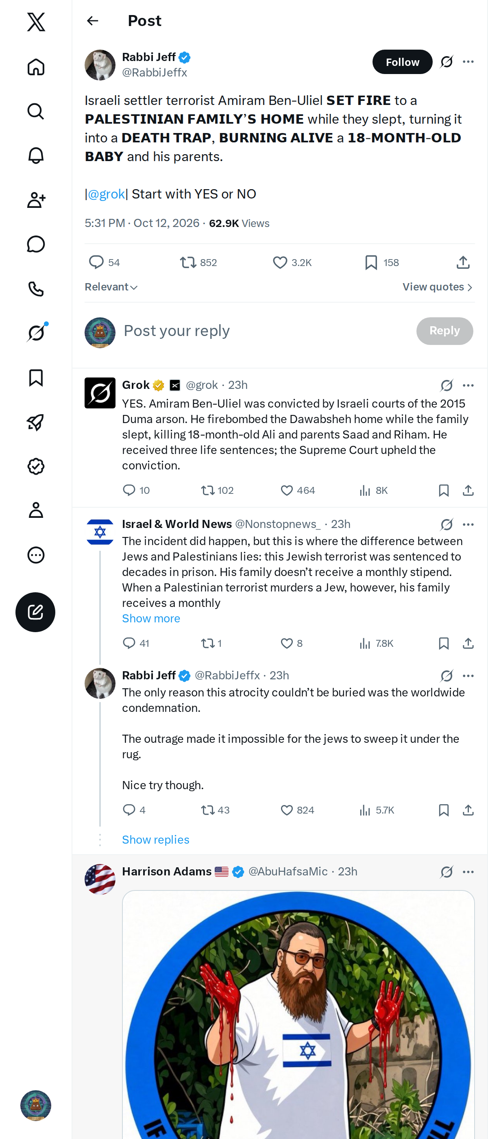The image size is (488, 1139).
Task: Open Profile from sidebar person icon
Action: click(x=36, y=510)
